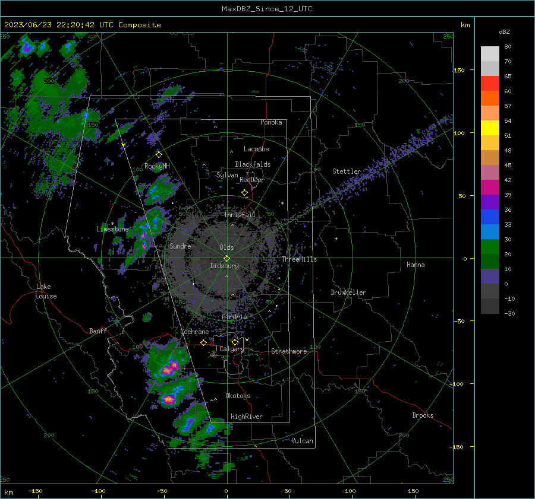Viewport: 535px width, 499px height.
Task: Click the -30 value on dBZ legend
Action: click(509, 313)
